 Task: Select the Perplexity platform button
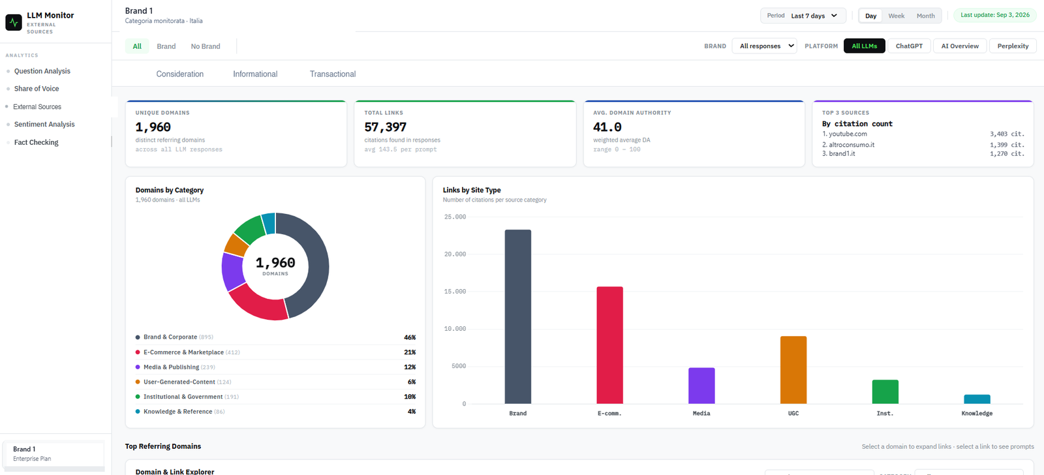[x=1013, y=46]
